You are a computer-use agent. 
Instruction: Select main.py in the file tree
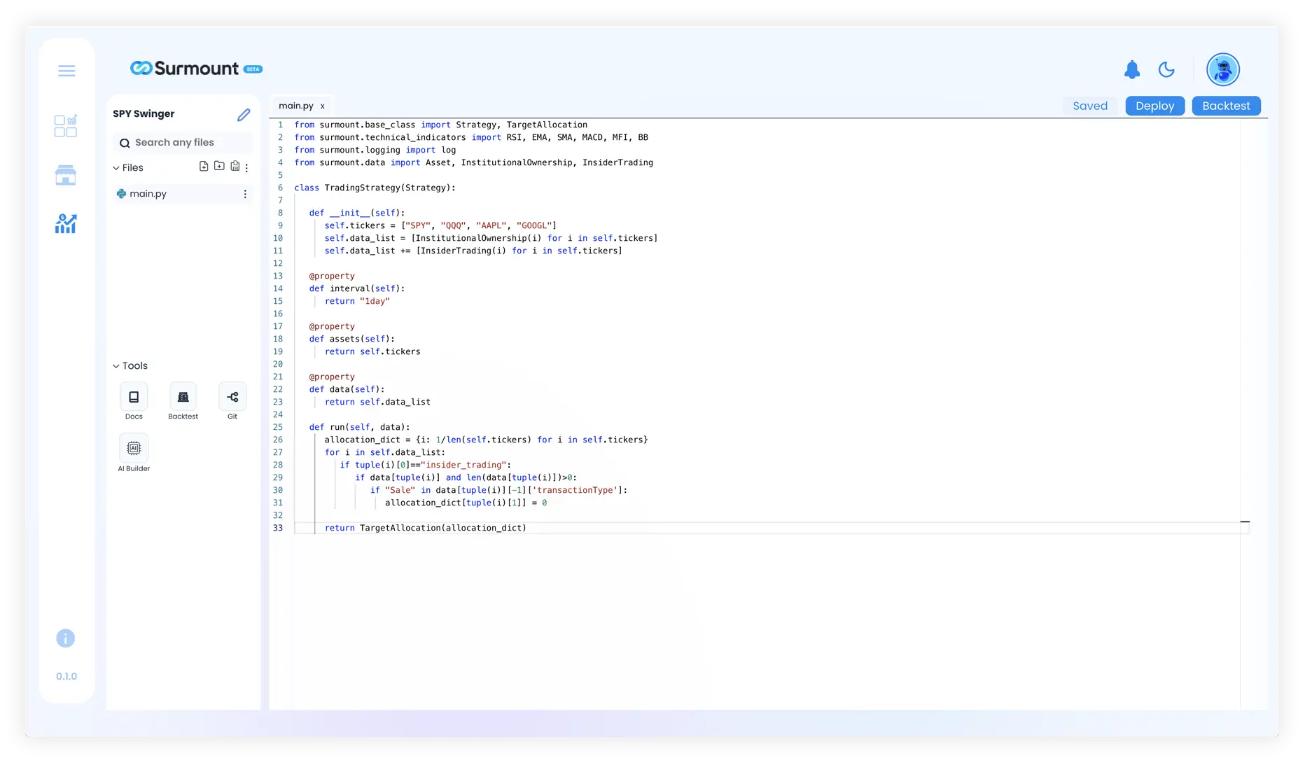pyautogui.click(x=148, y=194)
